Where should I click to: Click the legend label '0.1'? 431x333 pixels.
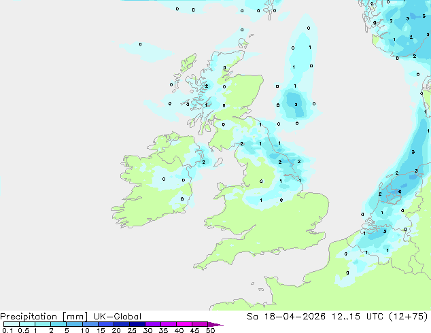click(x=7, y=330)
